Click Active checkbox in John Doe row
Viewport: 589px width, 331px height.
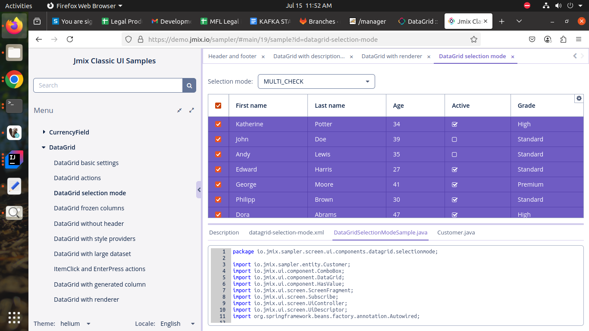tap(454, 139)
